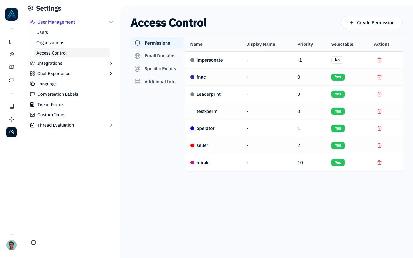The image size is (413, 258).
Task: Click the "Yes" selectable badge for mirakl
Action: coord(338,163)
